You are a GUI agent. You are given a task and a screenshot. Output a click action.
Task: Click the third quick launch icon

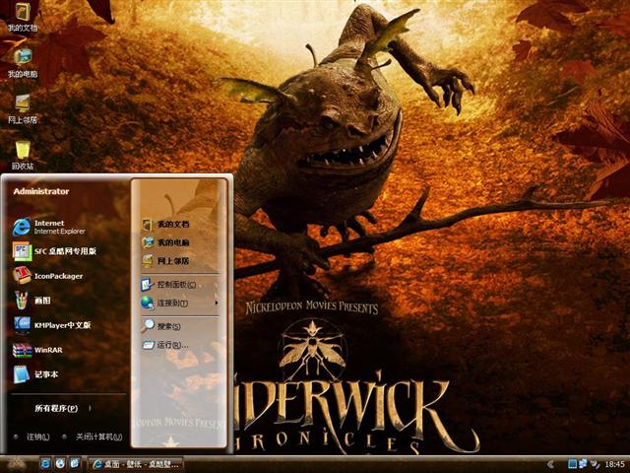pyautogui.click(x=75, y=464)
